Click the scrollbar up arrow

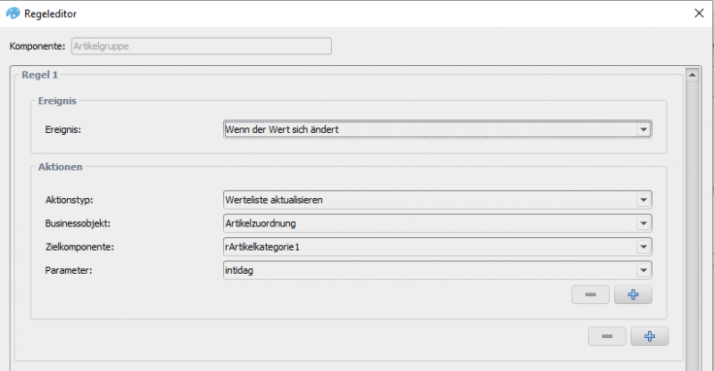[693, 74]
